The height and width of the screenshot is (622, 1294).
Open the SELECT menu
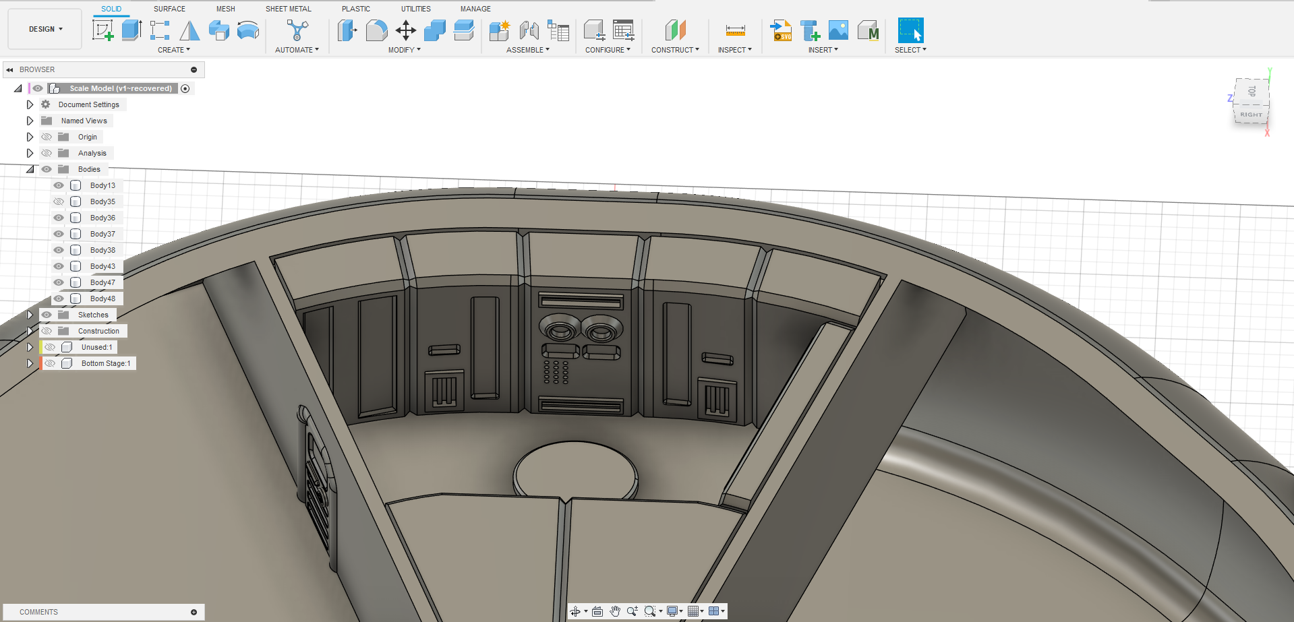(x=910, y=50)
